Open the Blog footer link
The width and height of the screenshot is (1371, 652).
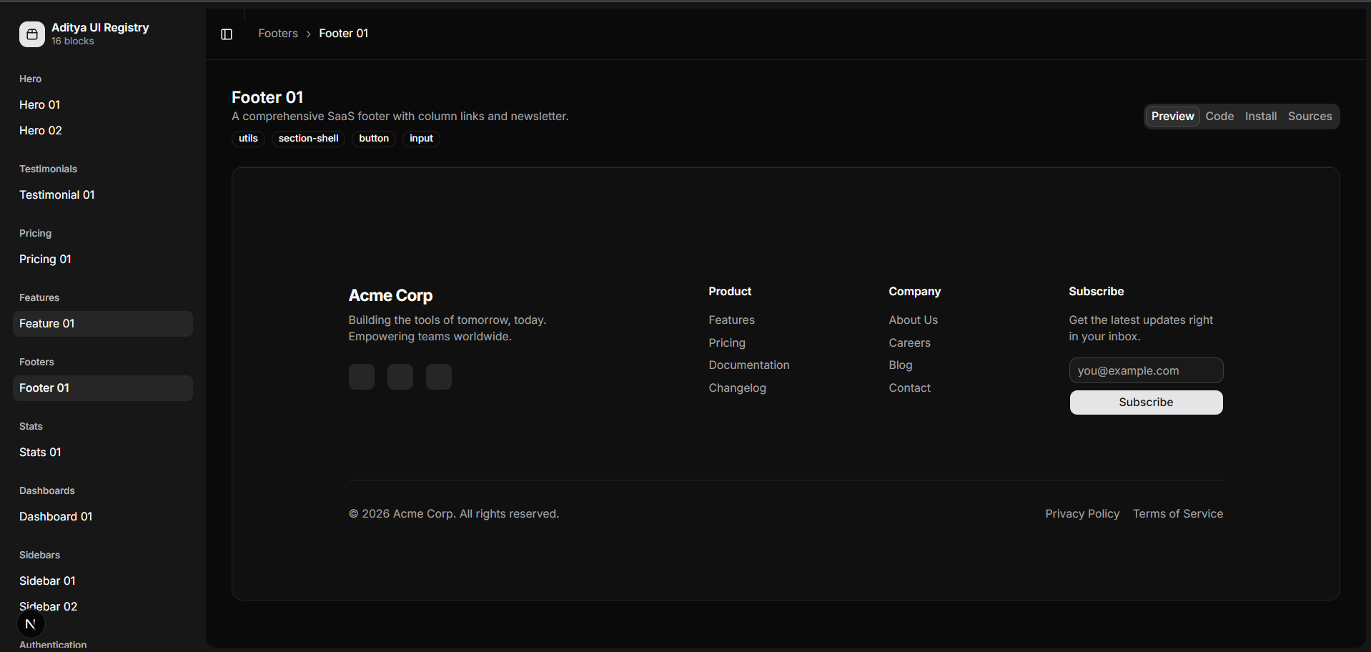tap(901, 365)
